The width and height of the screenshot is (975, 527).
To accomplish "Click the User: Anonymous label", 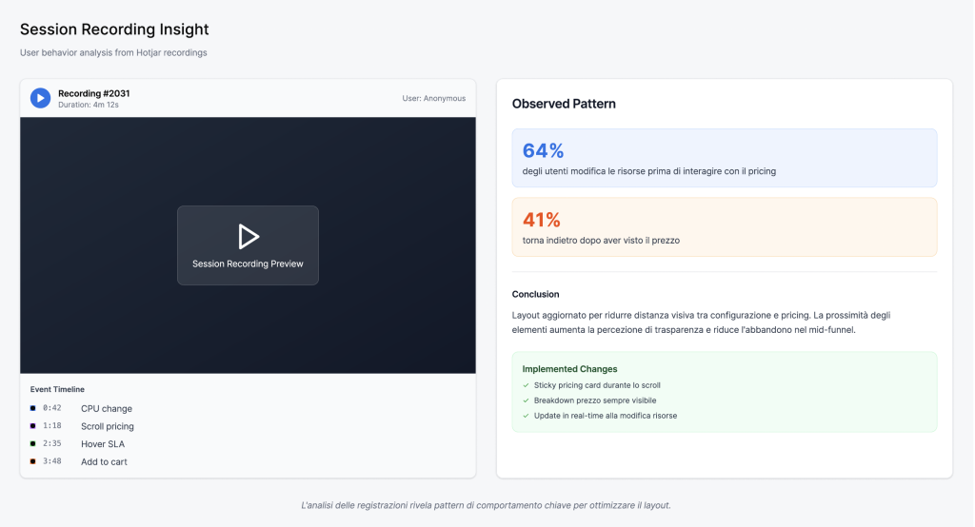I will 433,98.
